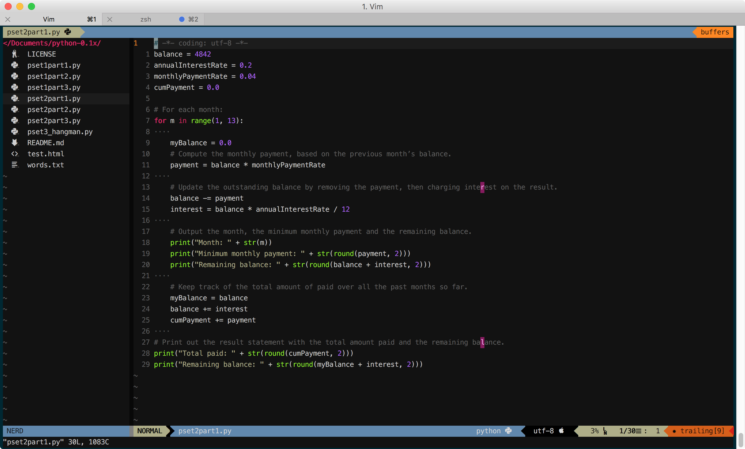
Task: Click the Python icon next to pset1part1.py
Action: (x=15, y=65)
